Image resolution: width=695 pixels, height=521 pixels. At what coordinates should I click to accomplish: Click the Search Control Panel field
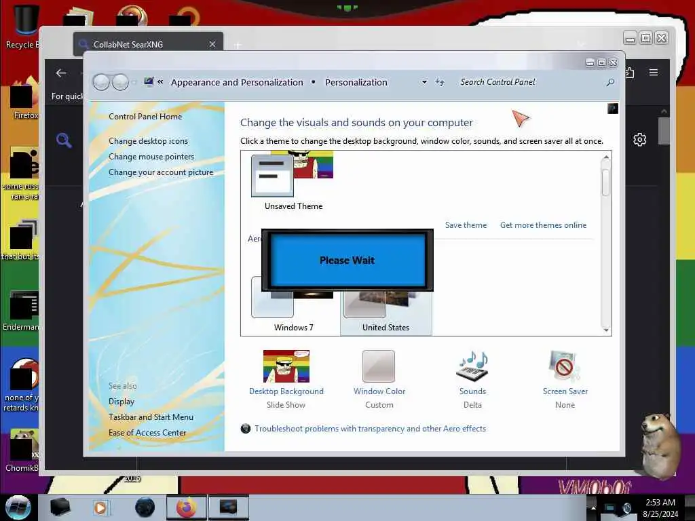tap(529, 82)
